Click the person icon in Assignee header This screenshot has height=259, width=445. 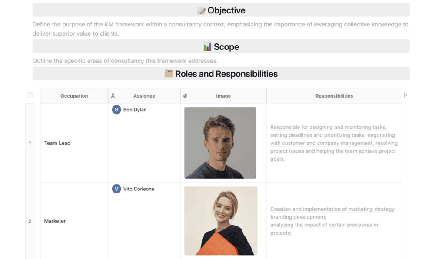[x=113, y=96]
